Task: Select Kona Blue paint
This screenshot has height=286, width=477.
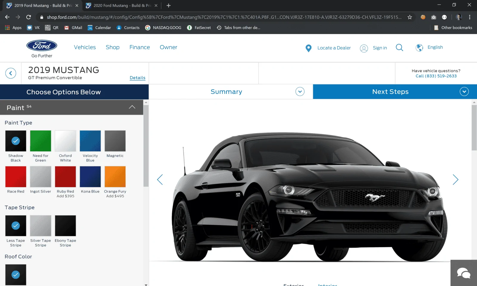Action: point(90,177)
